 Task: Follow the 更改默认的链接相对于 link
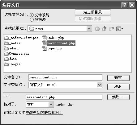click(x=44, y=113)
